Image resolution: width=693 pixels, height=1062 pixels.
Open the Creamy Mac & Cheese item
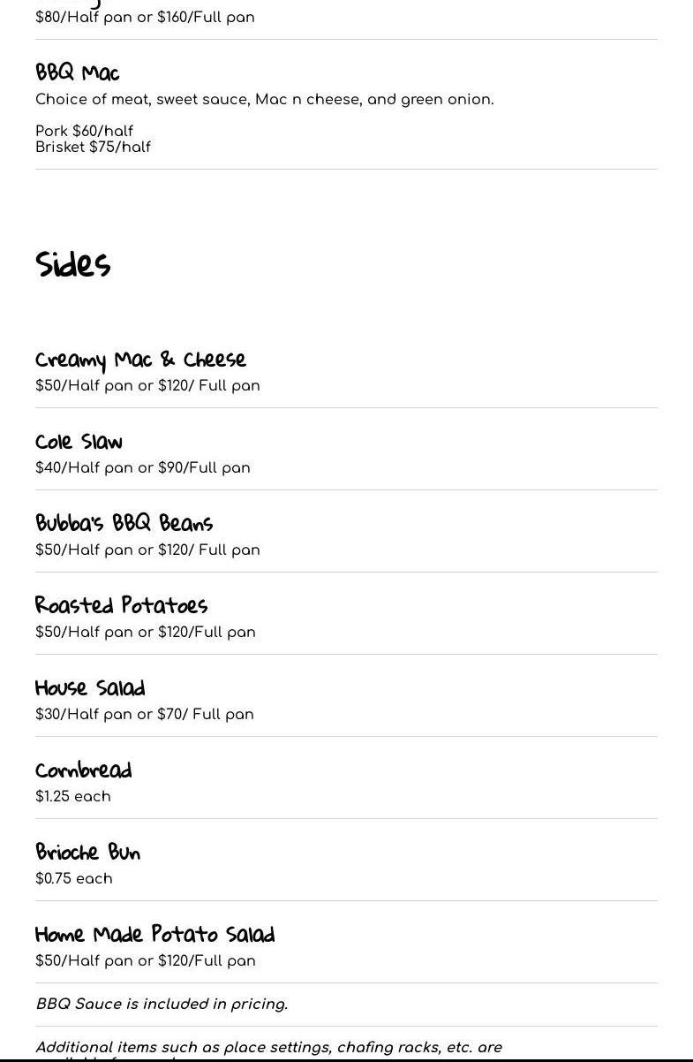[140, 360]
